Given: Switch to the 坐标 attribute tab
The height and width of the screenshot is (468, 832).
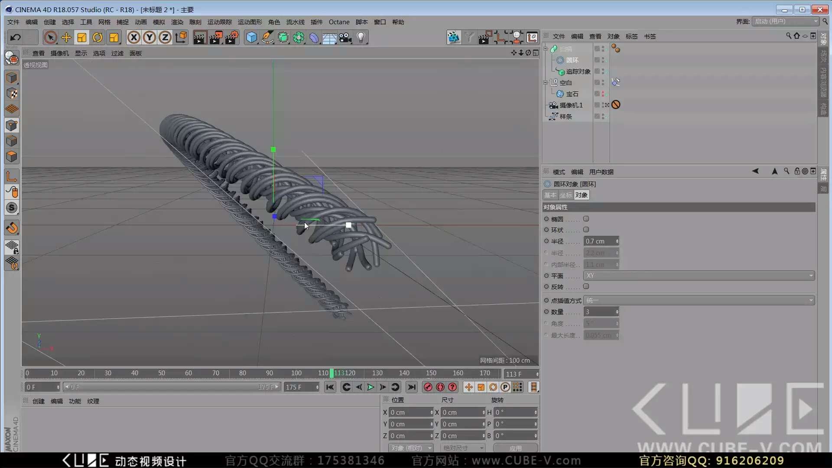Looking at the screenshot, I should 565,195.
